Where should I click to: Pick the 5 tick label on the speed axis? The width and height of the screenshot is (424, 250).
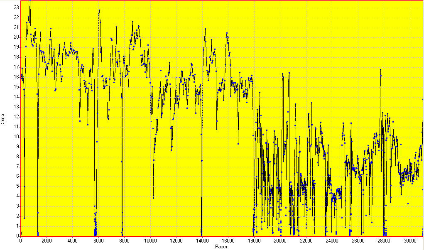(18, 186)
